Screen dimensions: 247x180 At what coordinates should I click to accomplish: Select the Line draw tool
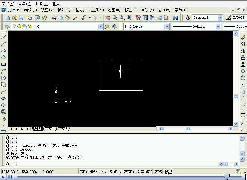pyautogui.click(x=3, y=37)
